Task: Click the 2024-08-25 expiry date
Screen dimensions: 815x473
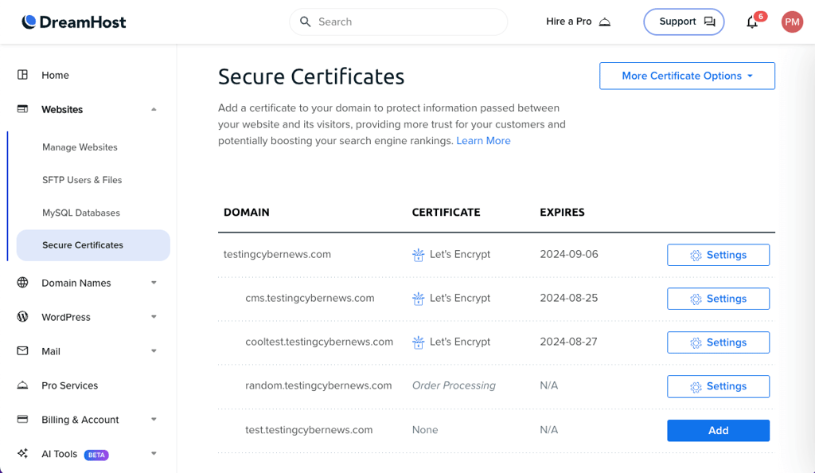Action: click(x=568, y=298)
